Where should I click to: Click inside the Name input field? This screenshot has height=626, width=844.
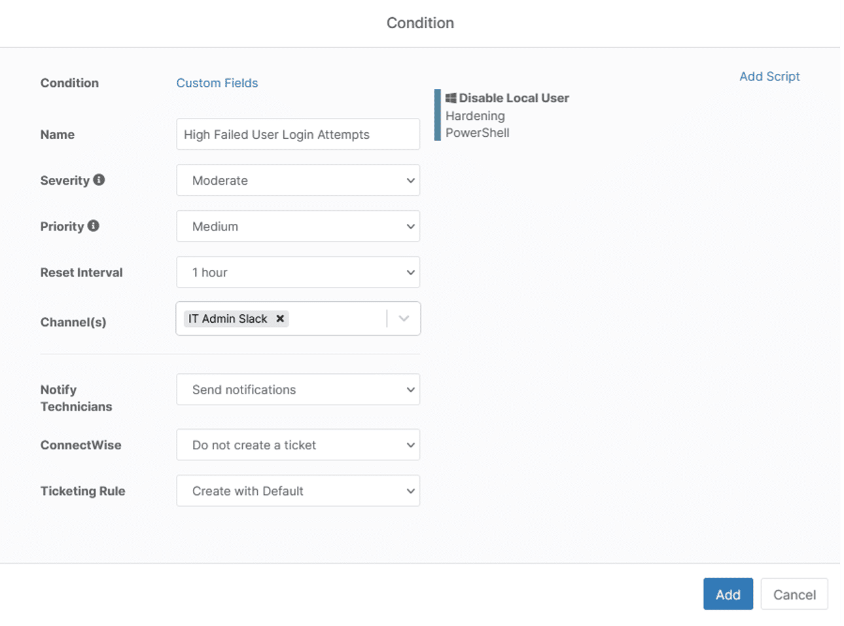[x=298, y=134]
